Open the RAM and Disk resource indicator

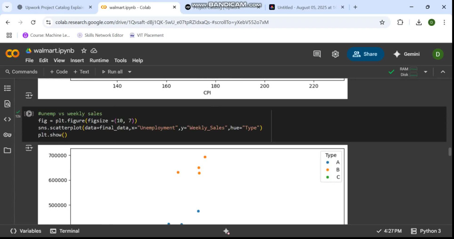coord(408,72)
